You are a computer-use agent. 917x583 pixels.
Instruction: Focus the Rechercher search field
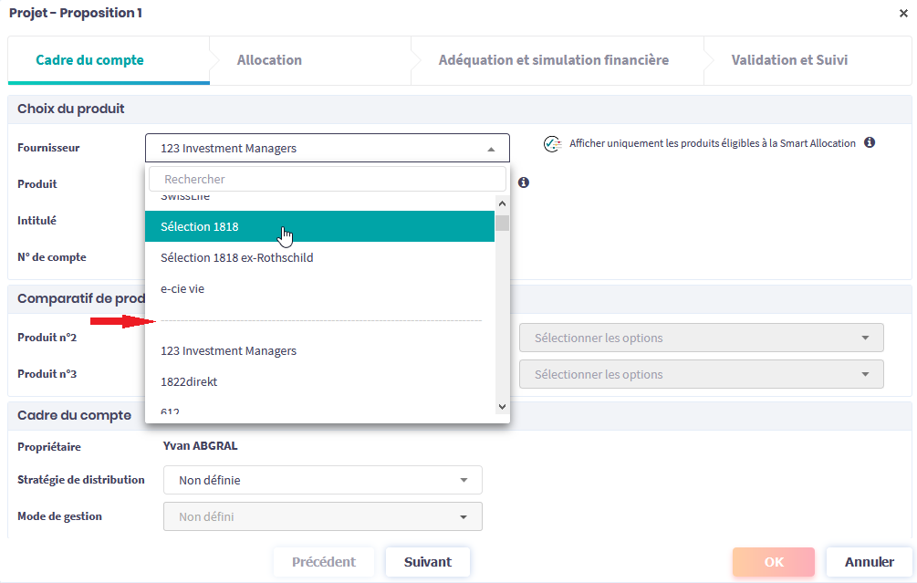[x=327, y=179]
